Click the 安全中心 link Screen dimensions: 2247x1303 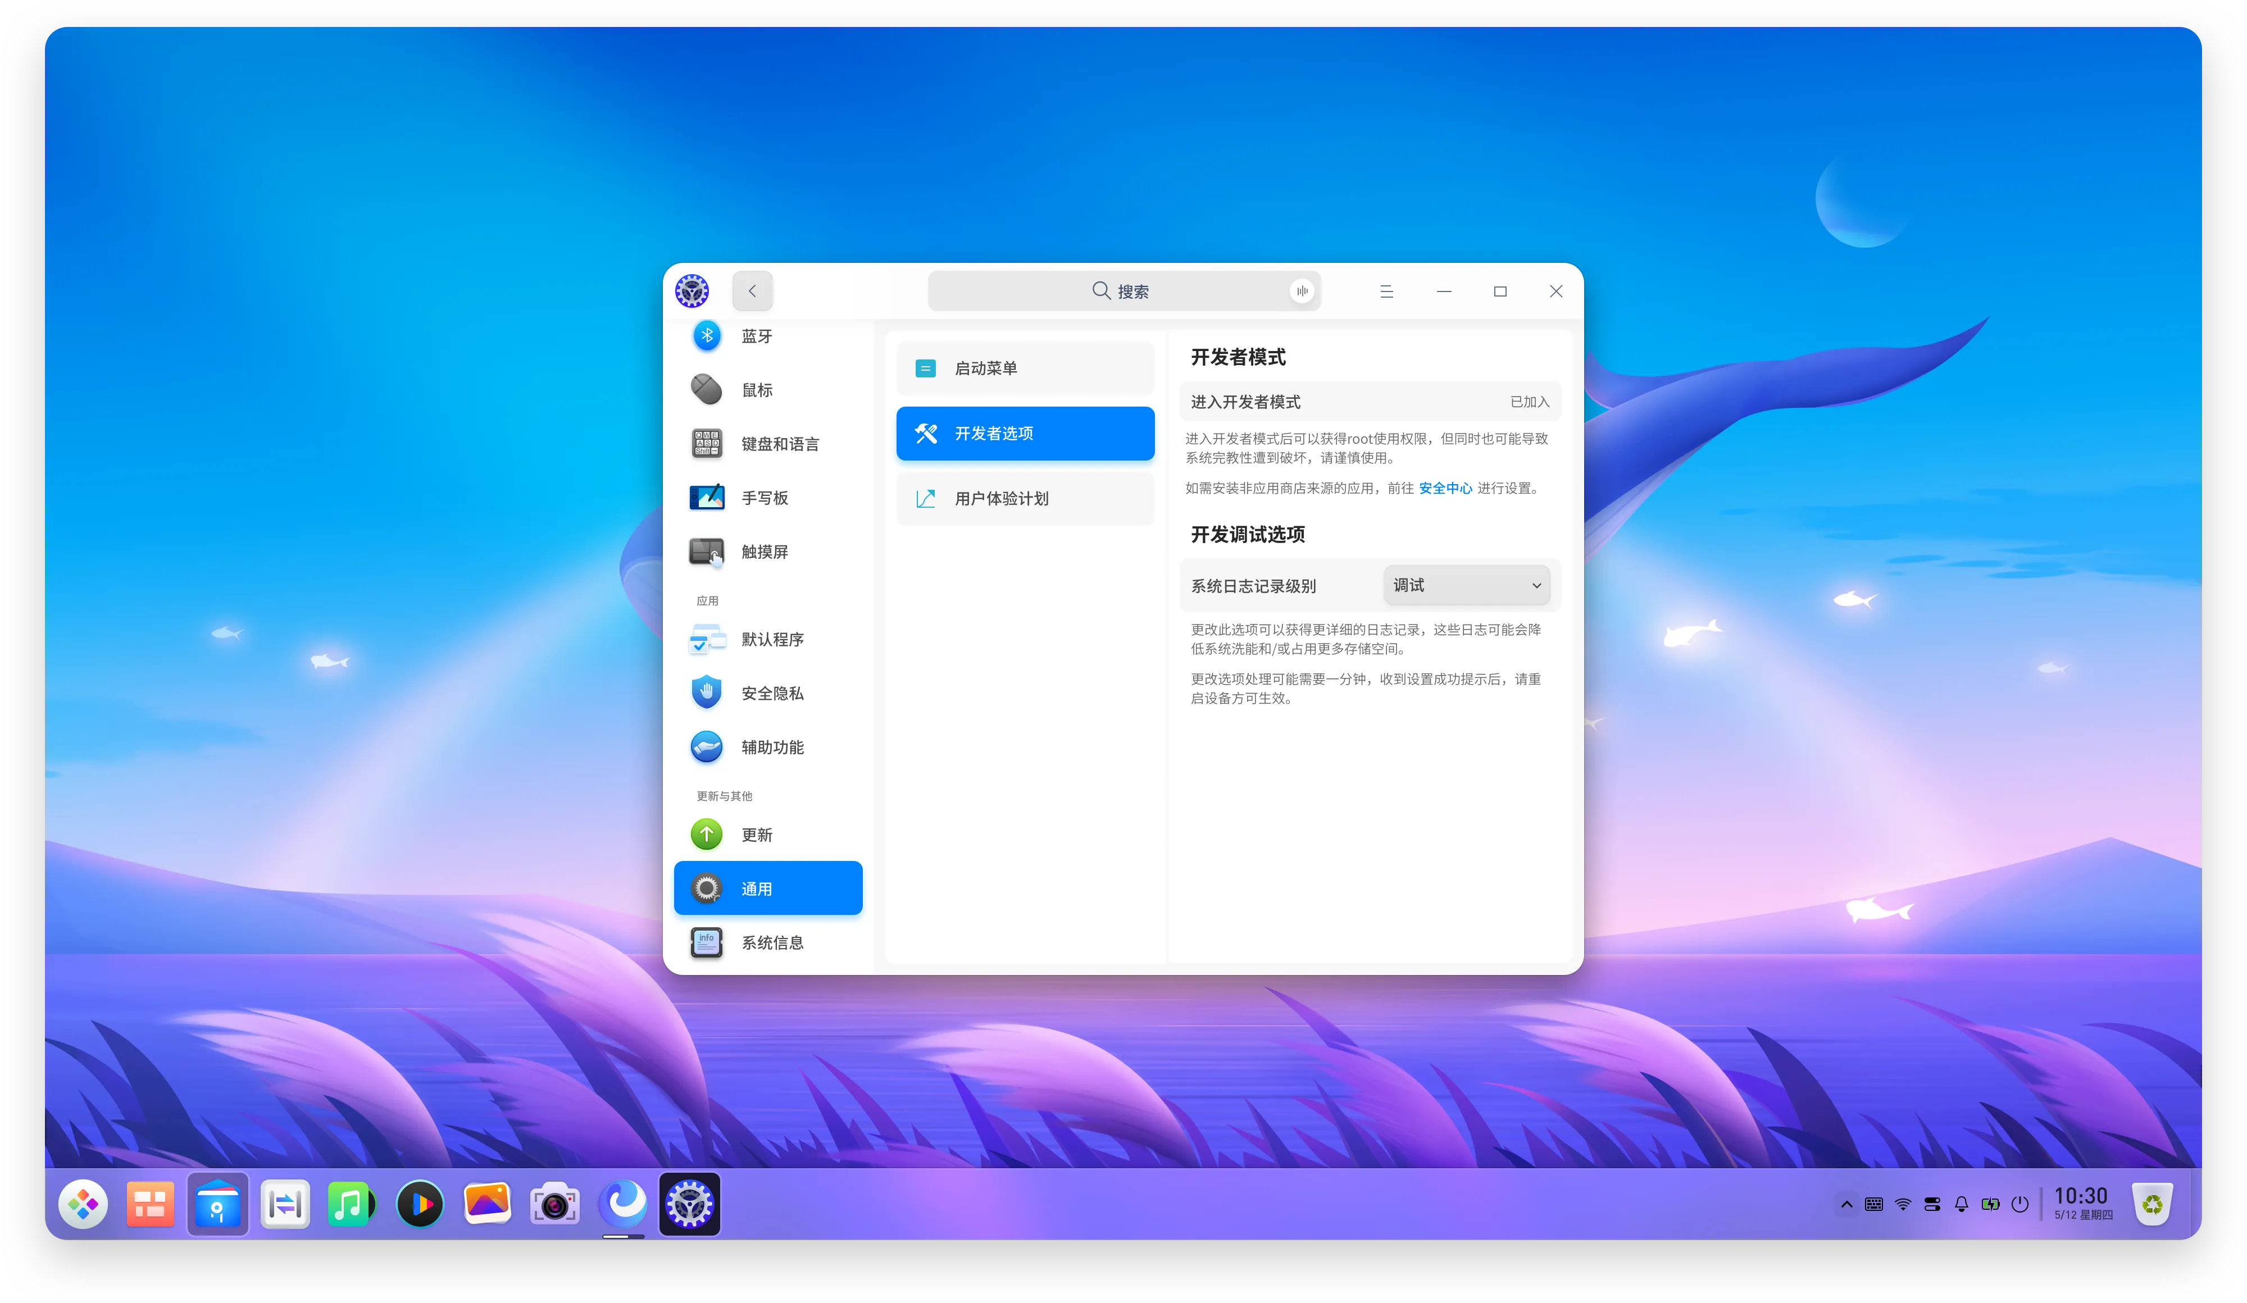click(x=1445, y=488)
